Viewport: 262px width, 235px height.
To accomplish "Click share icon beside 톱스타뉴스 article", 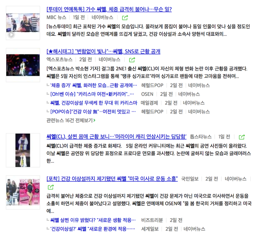I will pos(242,137).
